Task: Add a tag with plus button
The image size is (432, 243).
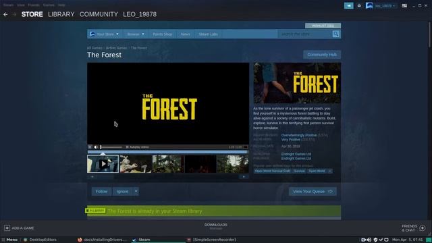Action: click(x=330, y=171)
